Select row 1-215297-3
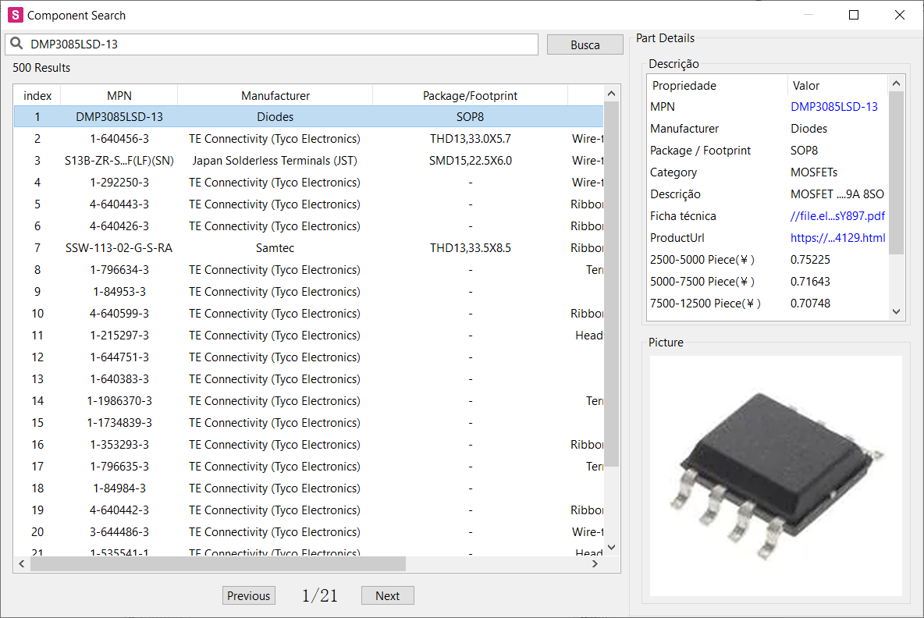The width and height of the screenshot is (924, 618). (309, 336)
